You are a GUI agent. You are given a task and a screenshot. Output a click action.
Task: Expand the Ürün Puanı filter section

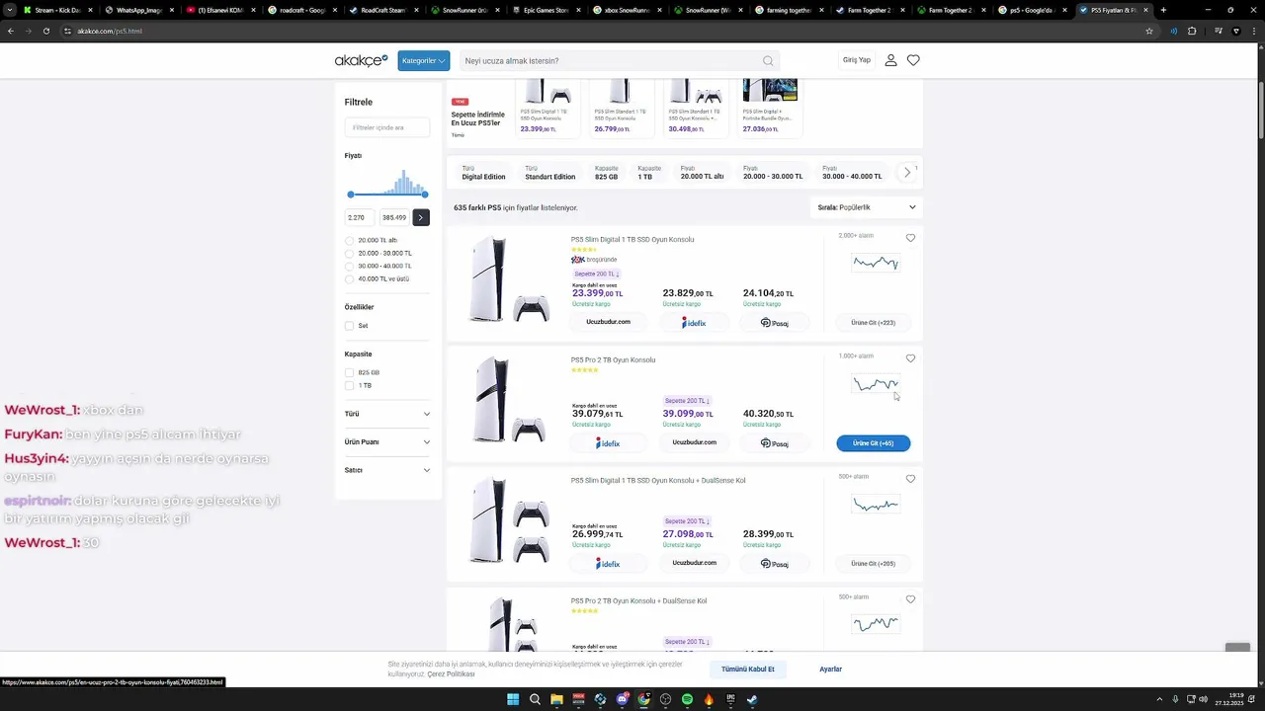click(x=387, y=441)
